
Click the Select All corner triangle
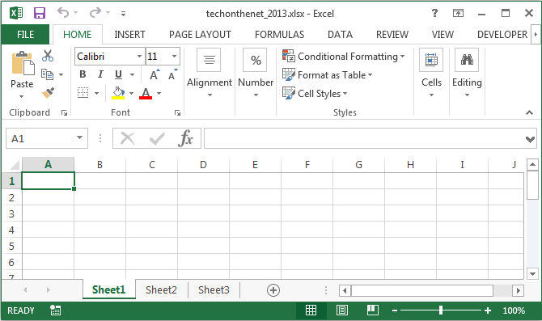point(15,164)
